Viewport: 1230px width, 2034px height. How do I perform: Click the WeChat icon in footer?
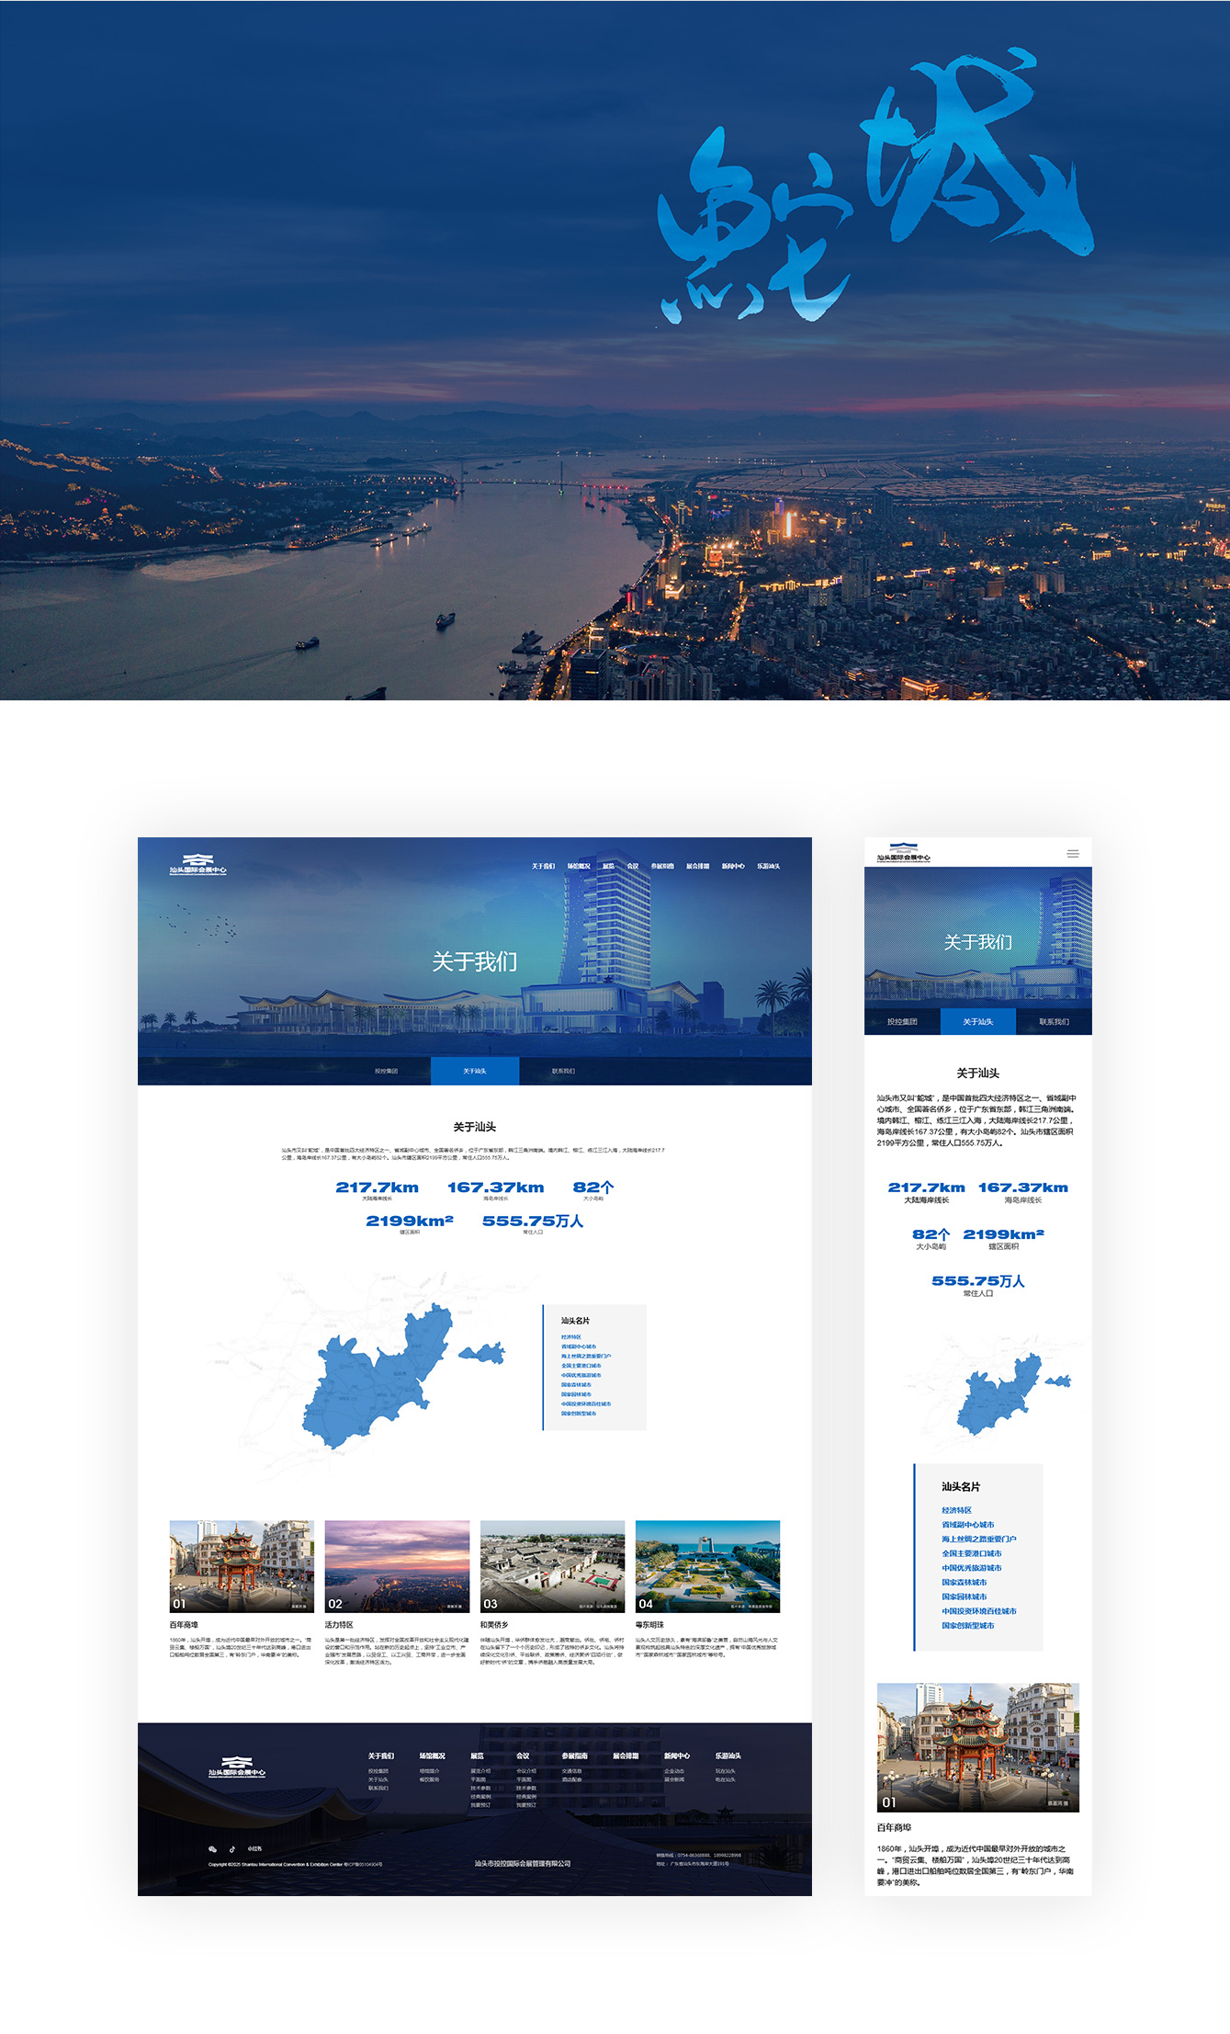coord(213,1848)
